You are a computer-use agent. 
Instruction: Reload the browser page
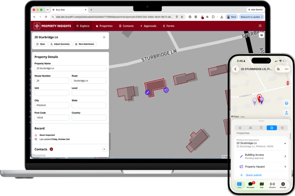click(x=46, y=17)
